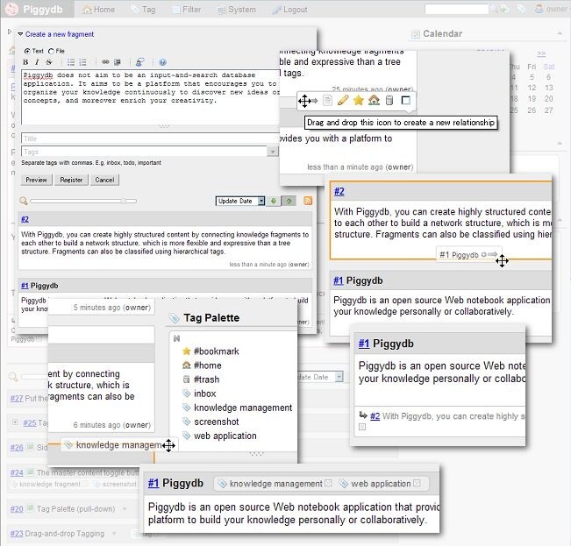Sort fragments ascending with green up arrow
The width and height of the screenshot is (571, 546).
point(289,201)
